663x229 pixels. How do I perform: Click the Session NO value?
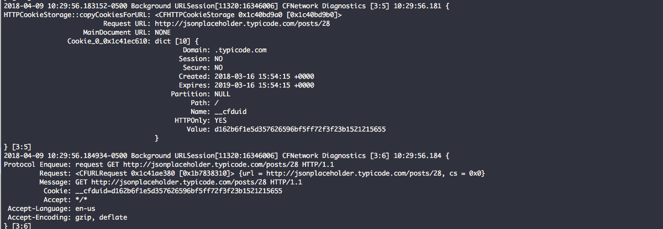point(219,59)
